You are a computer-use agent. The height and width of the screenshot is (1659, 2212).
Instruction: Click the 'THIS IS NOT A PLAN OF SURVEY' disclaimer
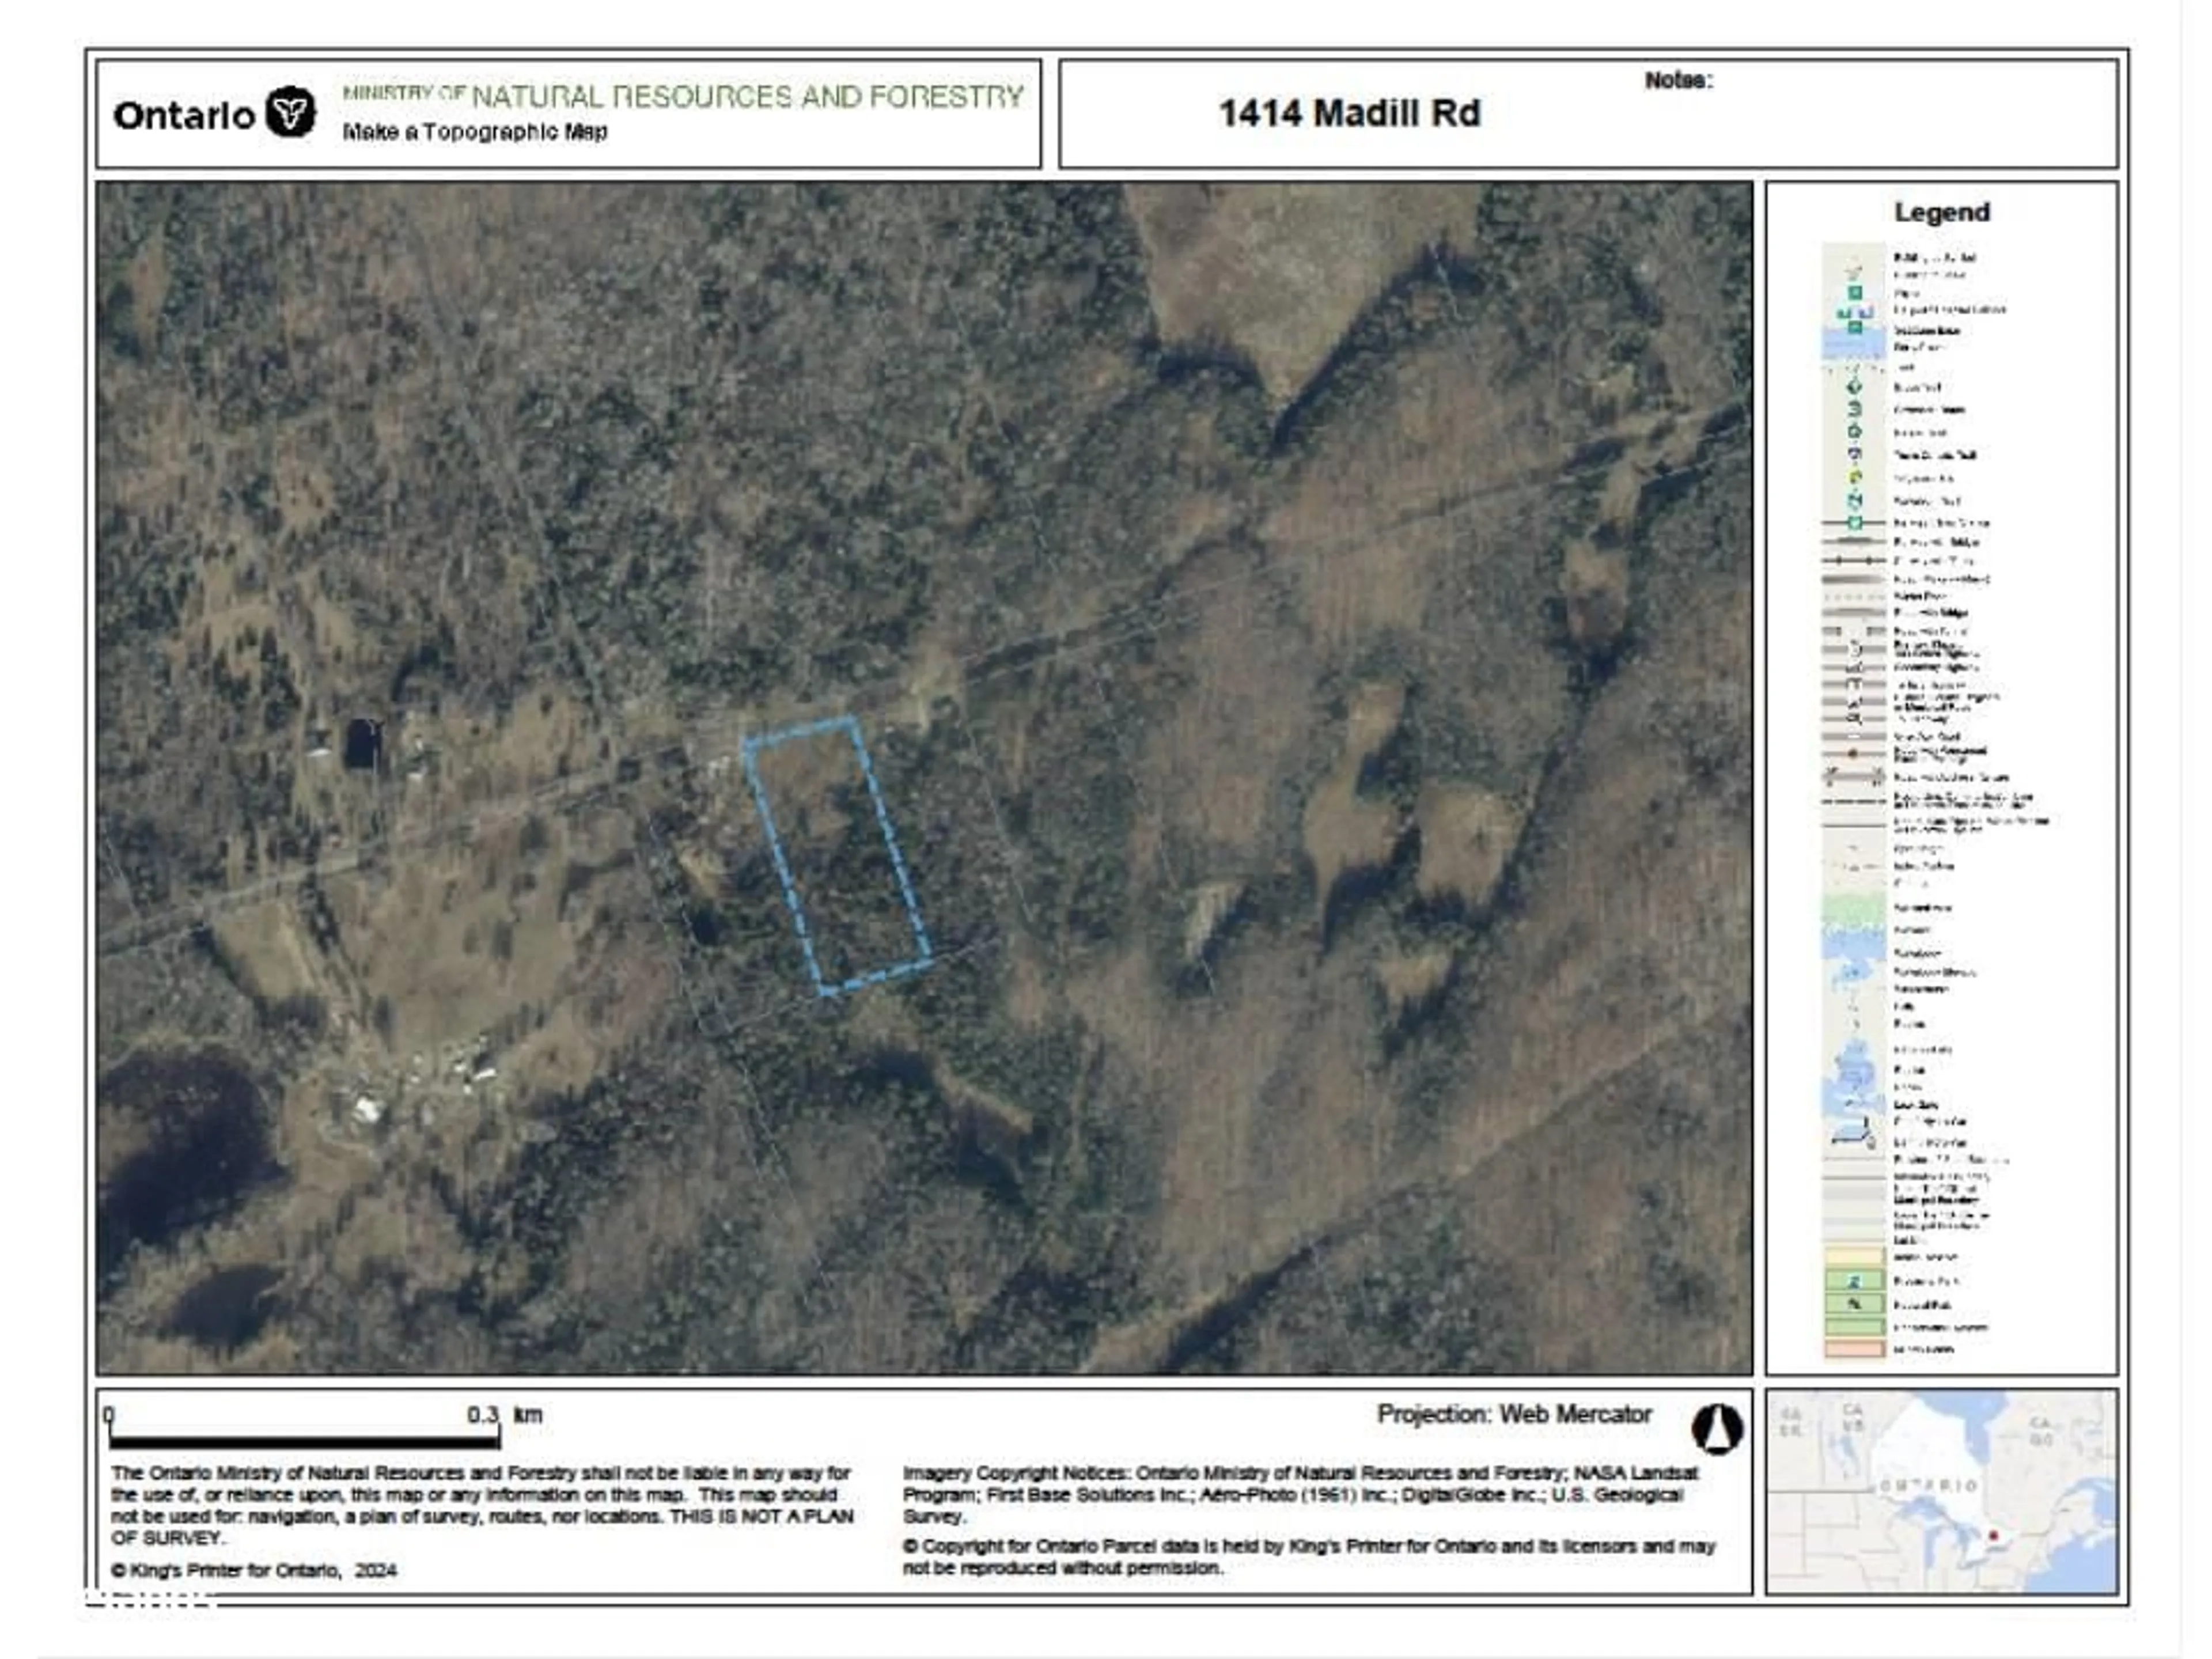483,1527
